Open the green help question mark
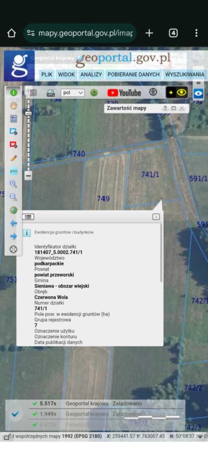Screen dimensions: 208x465 pyautogui.click(x=94, y=93)
